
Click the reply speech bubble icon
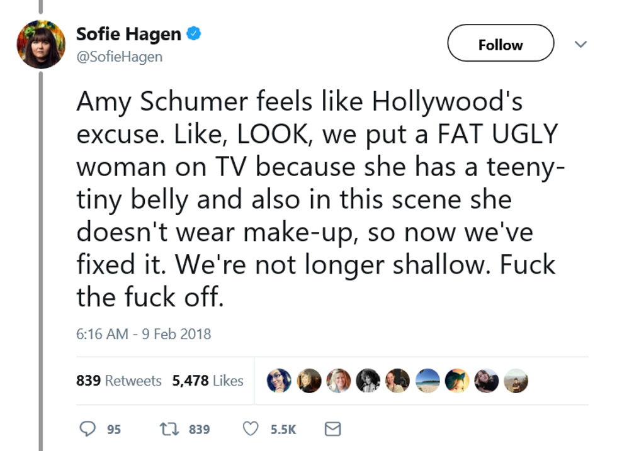pos(88,429)
